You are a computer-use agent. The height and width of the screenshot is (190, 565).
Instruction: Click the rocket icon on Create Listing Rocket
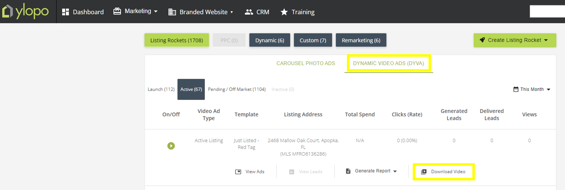(x=482, y=40)
